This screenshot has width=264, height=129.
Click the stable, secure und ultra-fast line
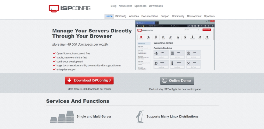(x=72, y=57)
